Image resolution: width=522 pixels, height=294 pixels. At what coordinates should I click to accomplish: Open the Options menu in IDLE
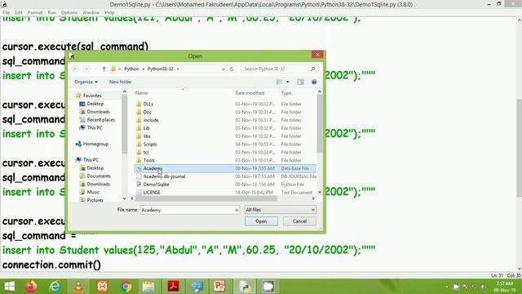[69, 12]
